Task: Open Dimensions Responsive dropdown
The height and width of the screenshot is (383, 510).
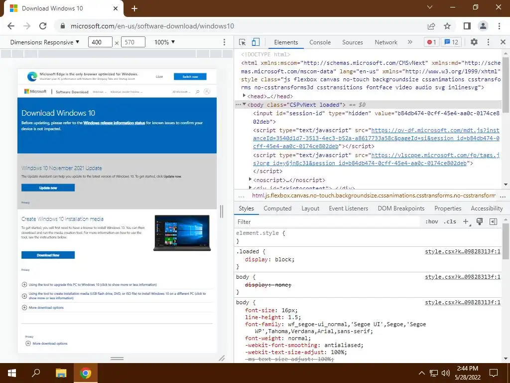Action: tap(44, 42)
